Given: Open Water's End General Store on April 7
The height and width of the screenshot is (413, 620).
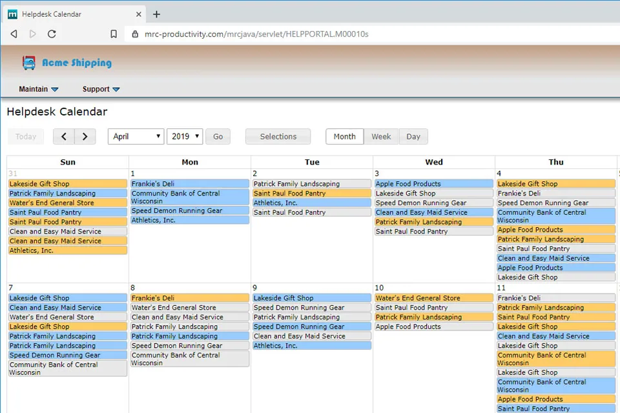Looking at the screenshot, I should click(68, 317).
